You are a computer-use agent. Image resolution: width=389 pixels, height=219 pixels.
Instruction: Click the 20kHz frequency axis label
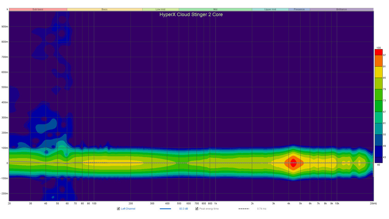(x=374, y=203)
